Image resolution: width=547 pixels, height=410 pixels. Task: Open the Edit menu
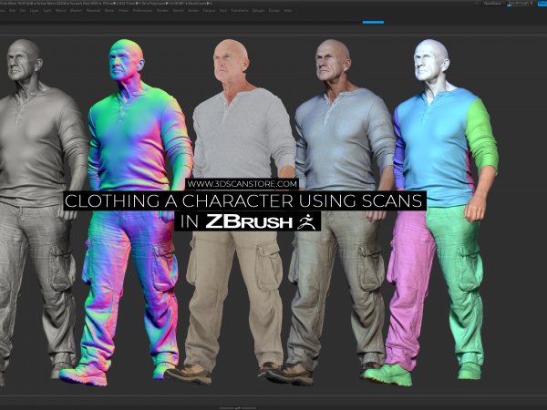[12, 10]
